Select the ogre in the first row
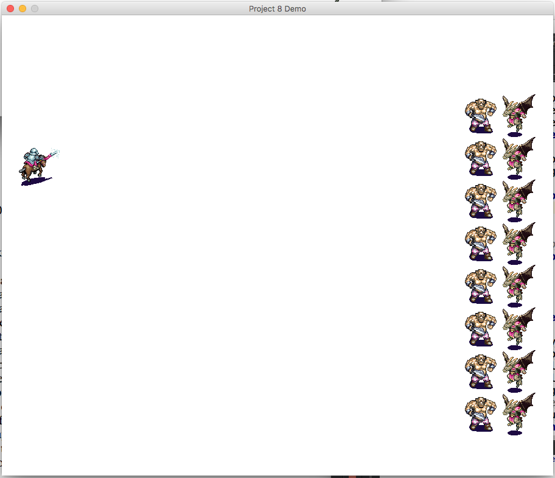 pos(480,116)
